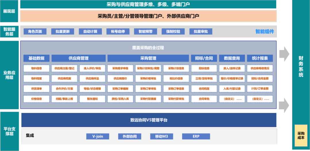The image size is (310, 151).
Task: Click the ERP integration block
Action: 196,136
